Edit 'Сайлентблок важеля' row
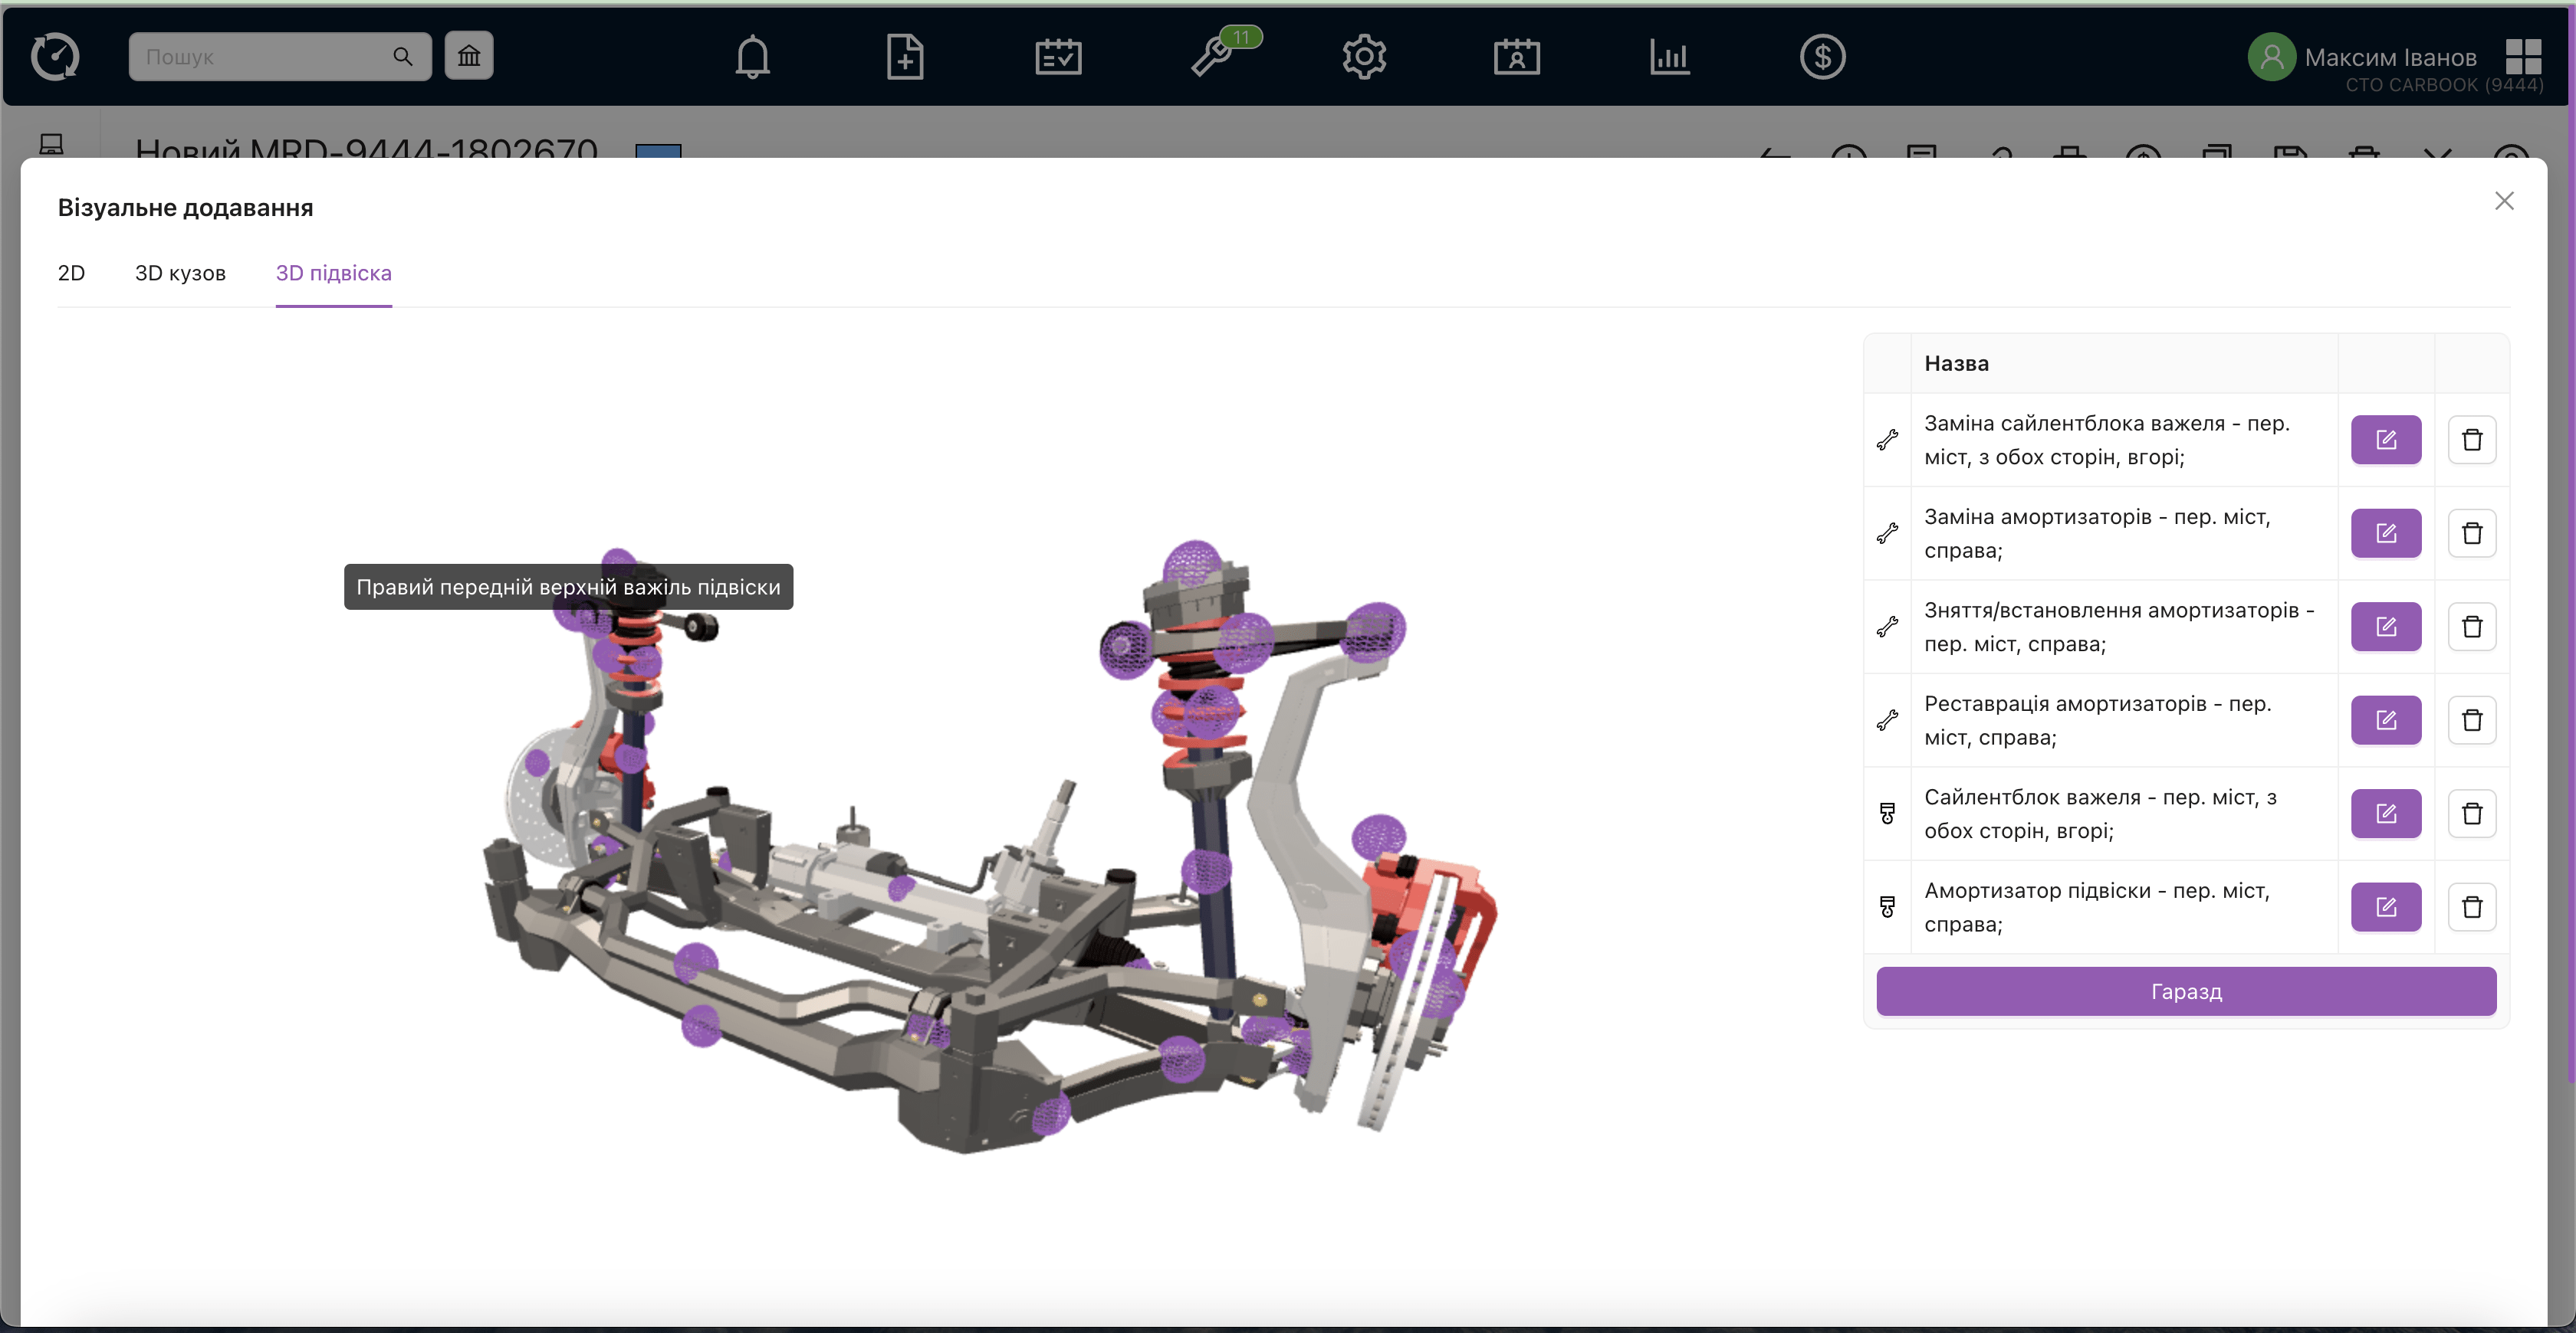The width and height of the screenshot is (2576, 1333). [2385, 814]
